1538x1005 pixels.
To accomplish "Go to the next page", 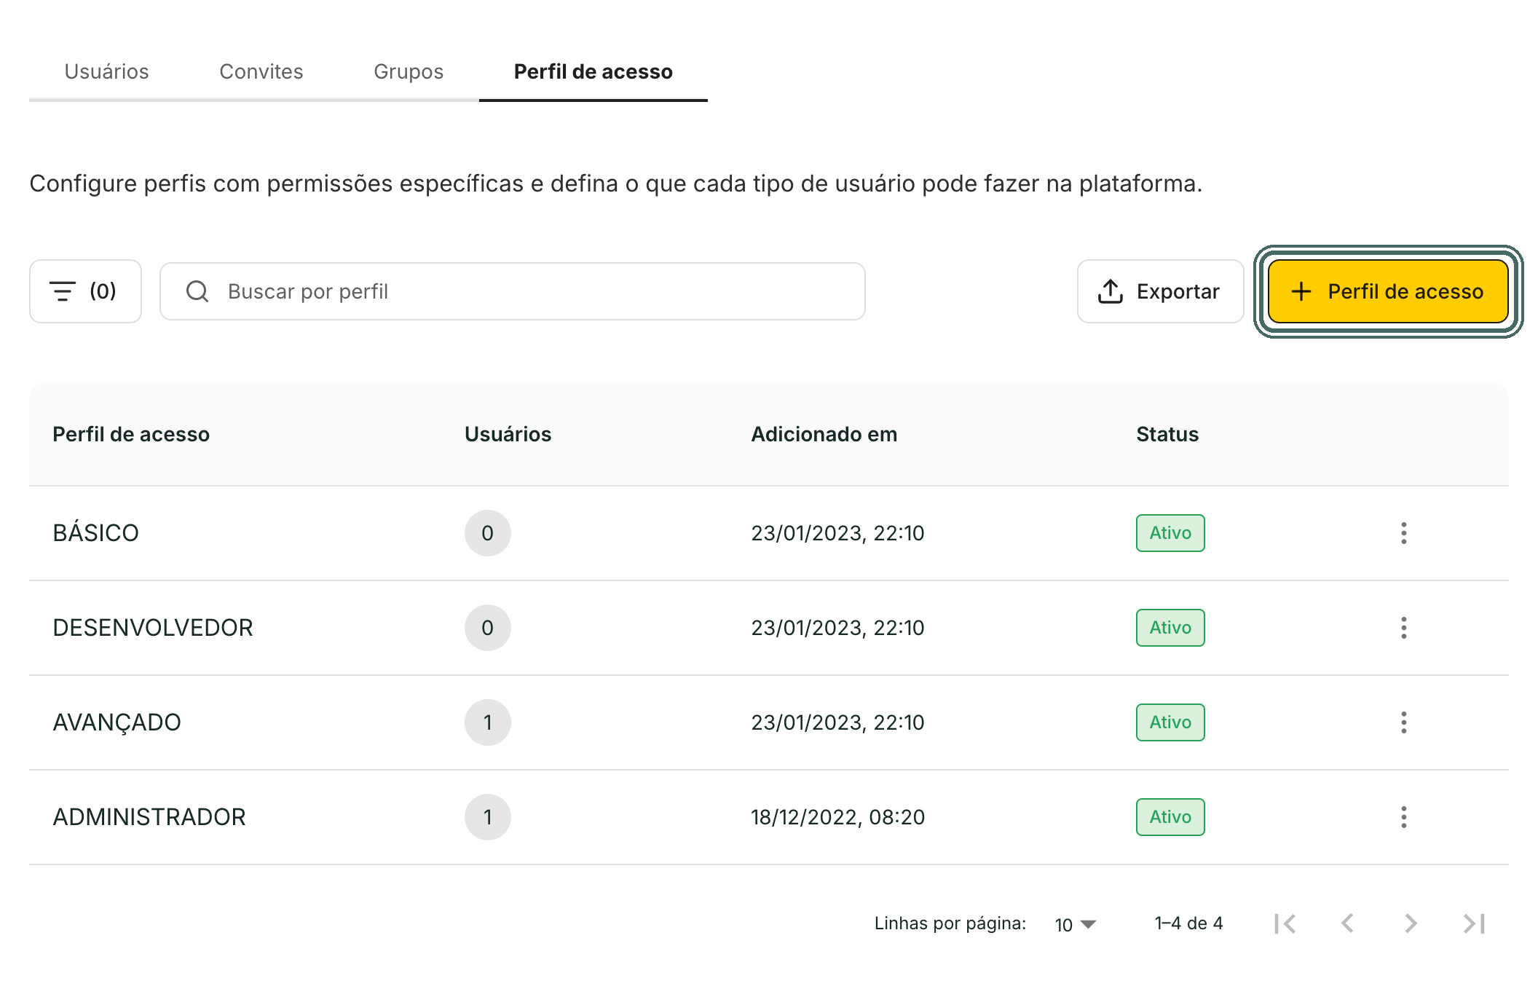I will coord(1411,923).
